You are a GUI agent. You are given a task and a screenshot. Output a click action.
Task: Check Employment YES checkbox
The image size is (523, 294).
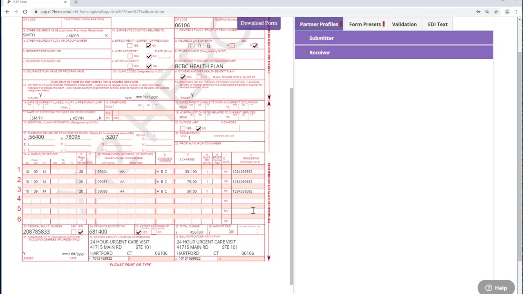[x=130, y=46]
